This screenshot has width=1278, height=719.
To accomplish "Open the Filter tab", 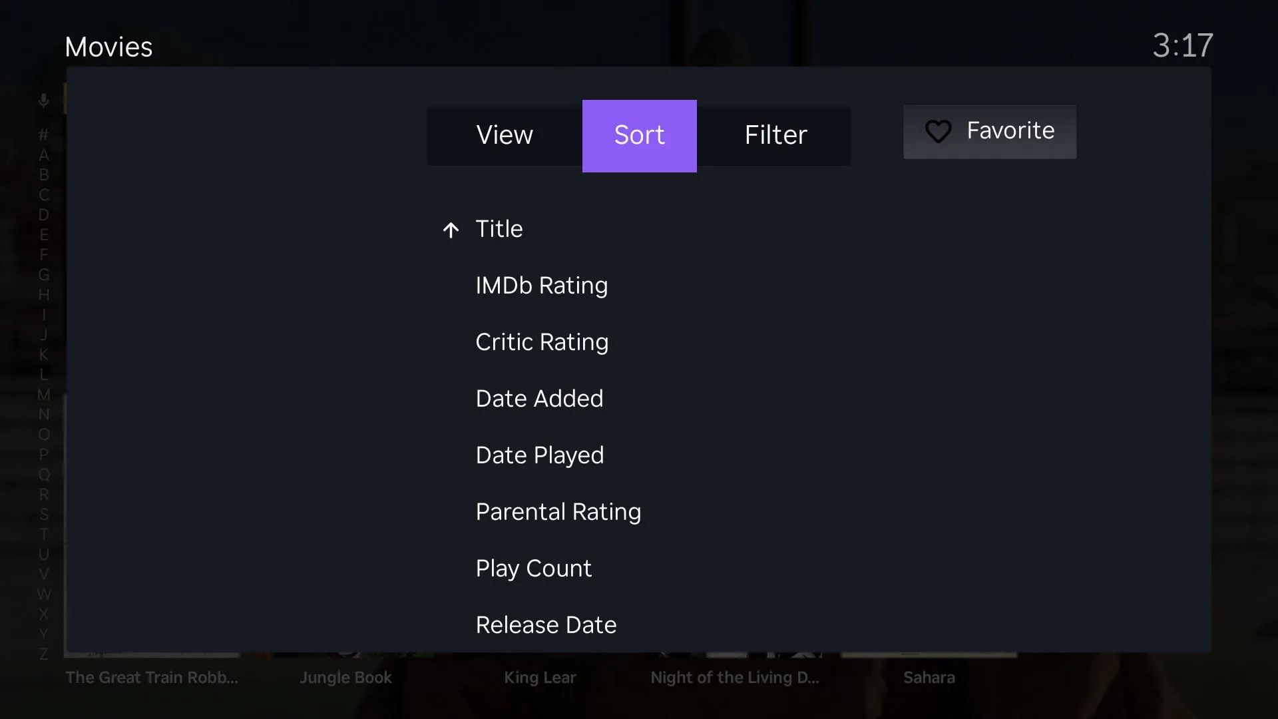I will pos(775,135).
